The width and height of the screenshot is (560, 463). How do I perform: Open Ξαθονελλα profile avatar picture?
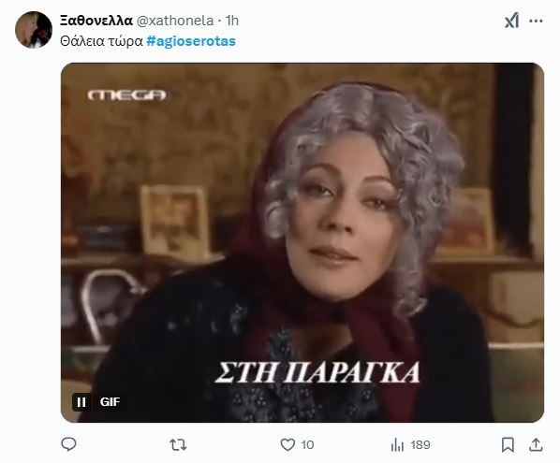[x=34, y=30]
